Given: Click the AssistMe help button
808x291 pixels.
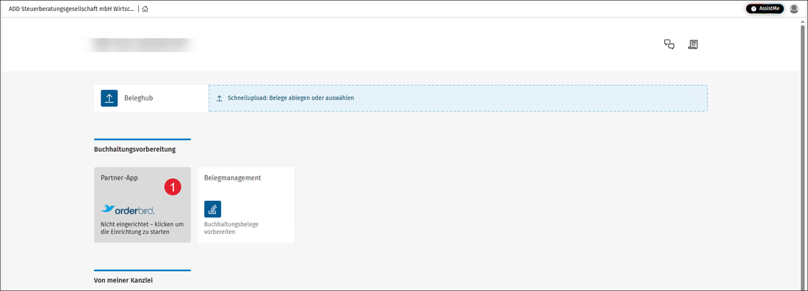Looking at the screenshot, I should tap(765, 9).
